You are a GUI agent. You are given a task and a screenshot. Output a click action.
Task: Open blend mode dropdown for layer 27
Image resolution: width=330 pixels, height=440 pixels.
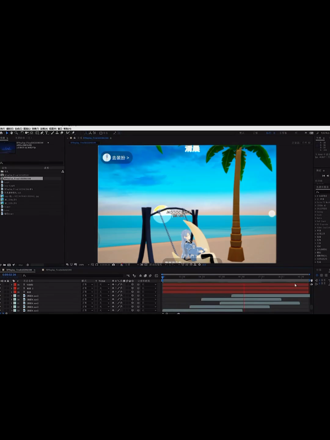[x=87, y=288]
